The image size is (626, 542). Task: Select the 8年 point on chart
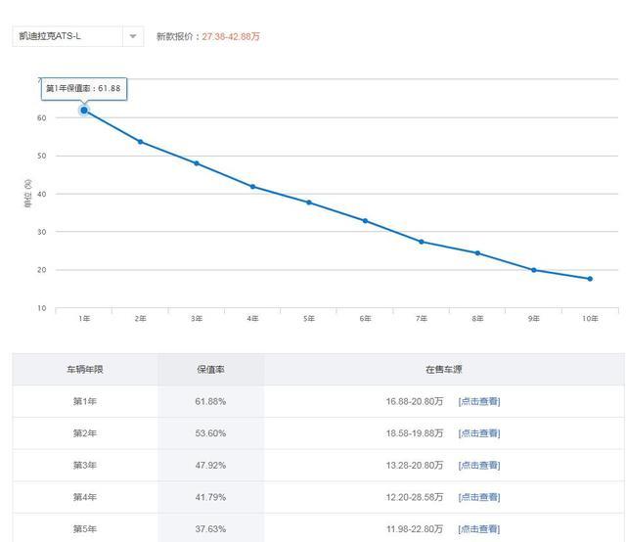[x=477, y=253]
